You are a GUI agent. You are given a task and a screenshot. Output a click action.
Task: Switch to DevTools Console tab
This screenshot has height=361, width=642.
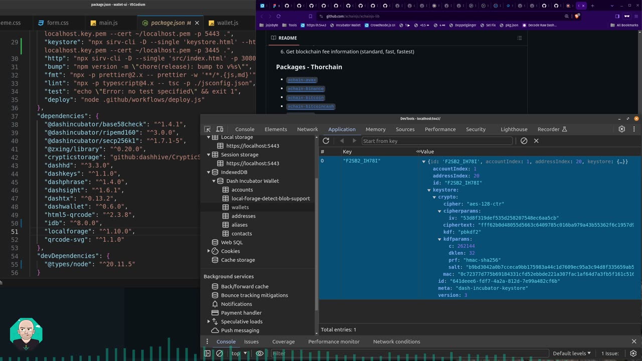pyautogui.click(x=245, y=129)
